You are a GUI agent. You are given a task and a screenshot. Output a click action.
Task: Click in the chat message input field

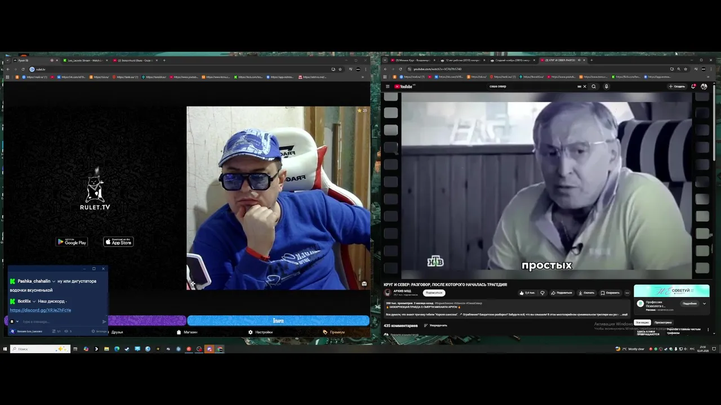(61, 322)
